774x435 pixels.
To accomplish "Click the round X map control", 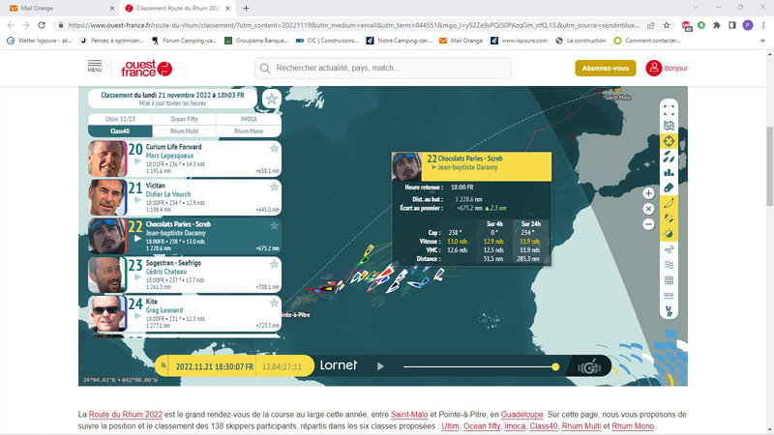I will [x=648, y=209].
